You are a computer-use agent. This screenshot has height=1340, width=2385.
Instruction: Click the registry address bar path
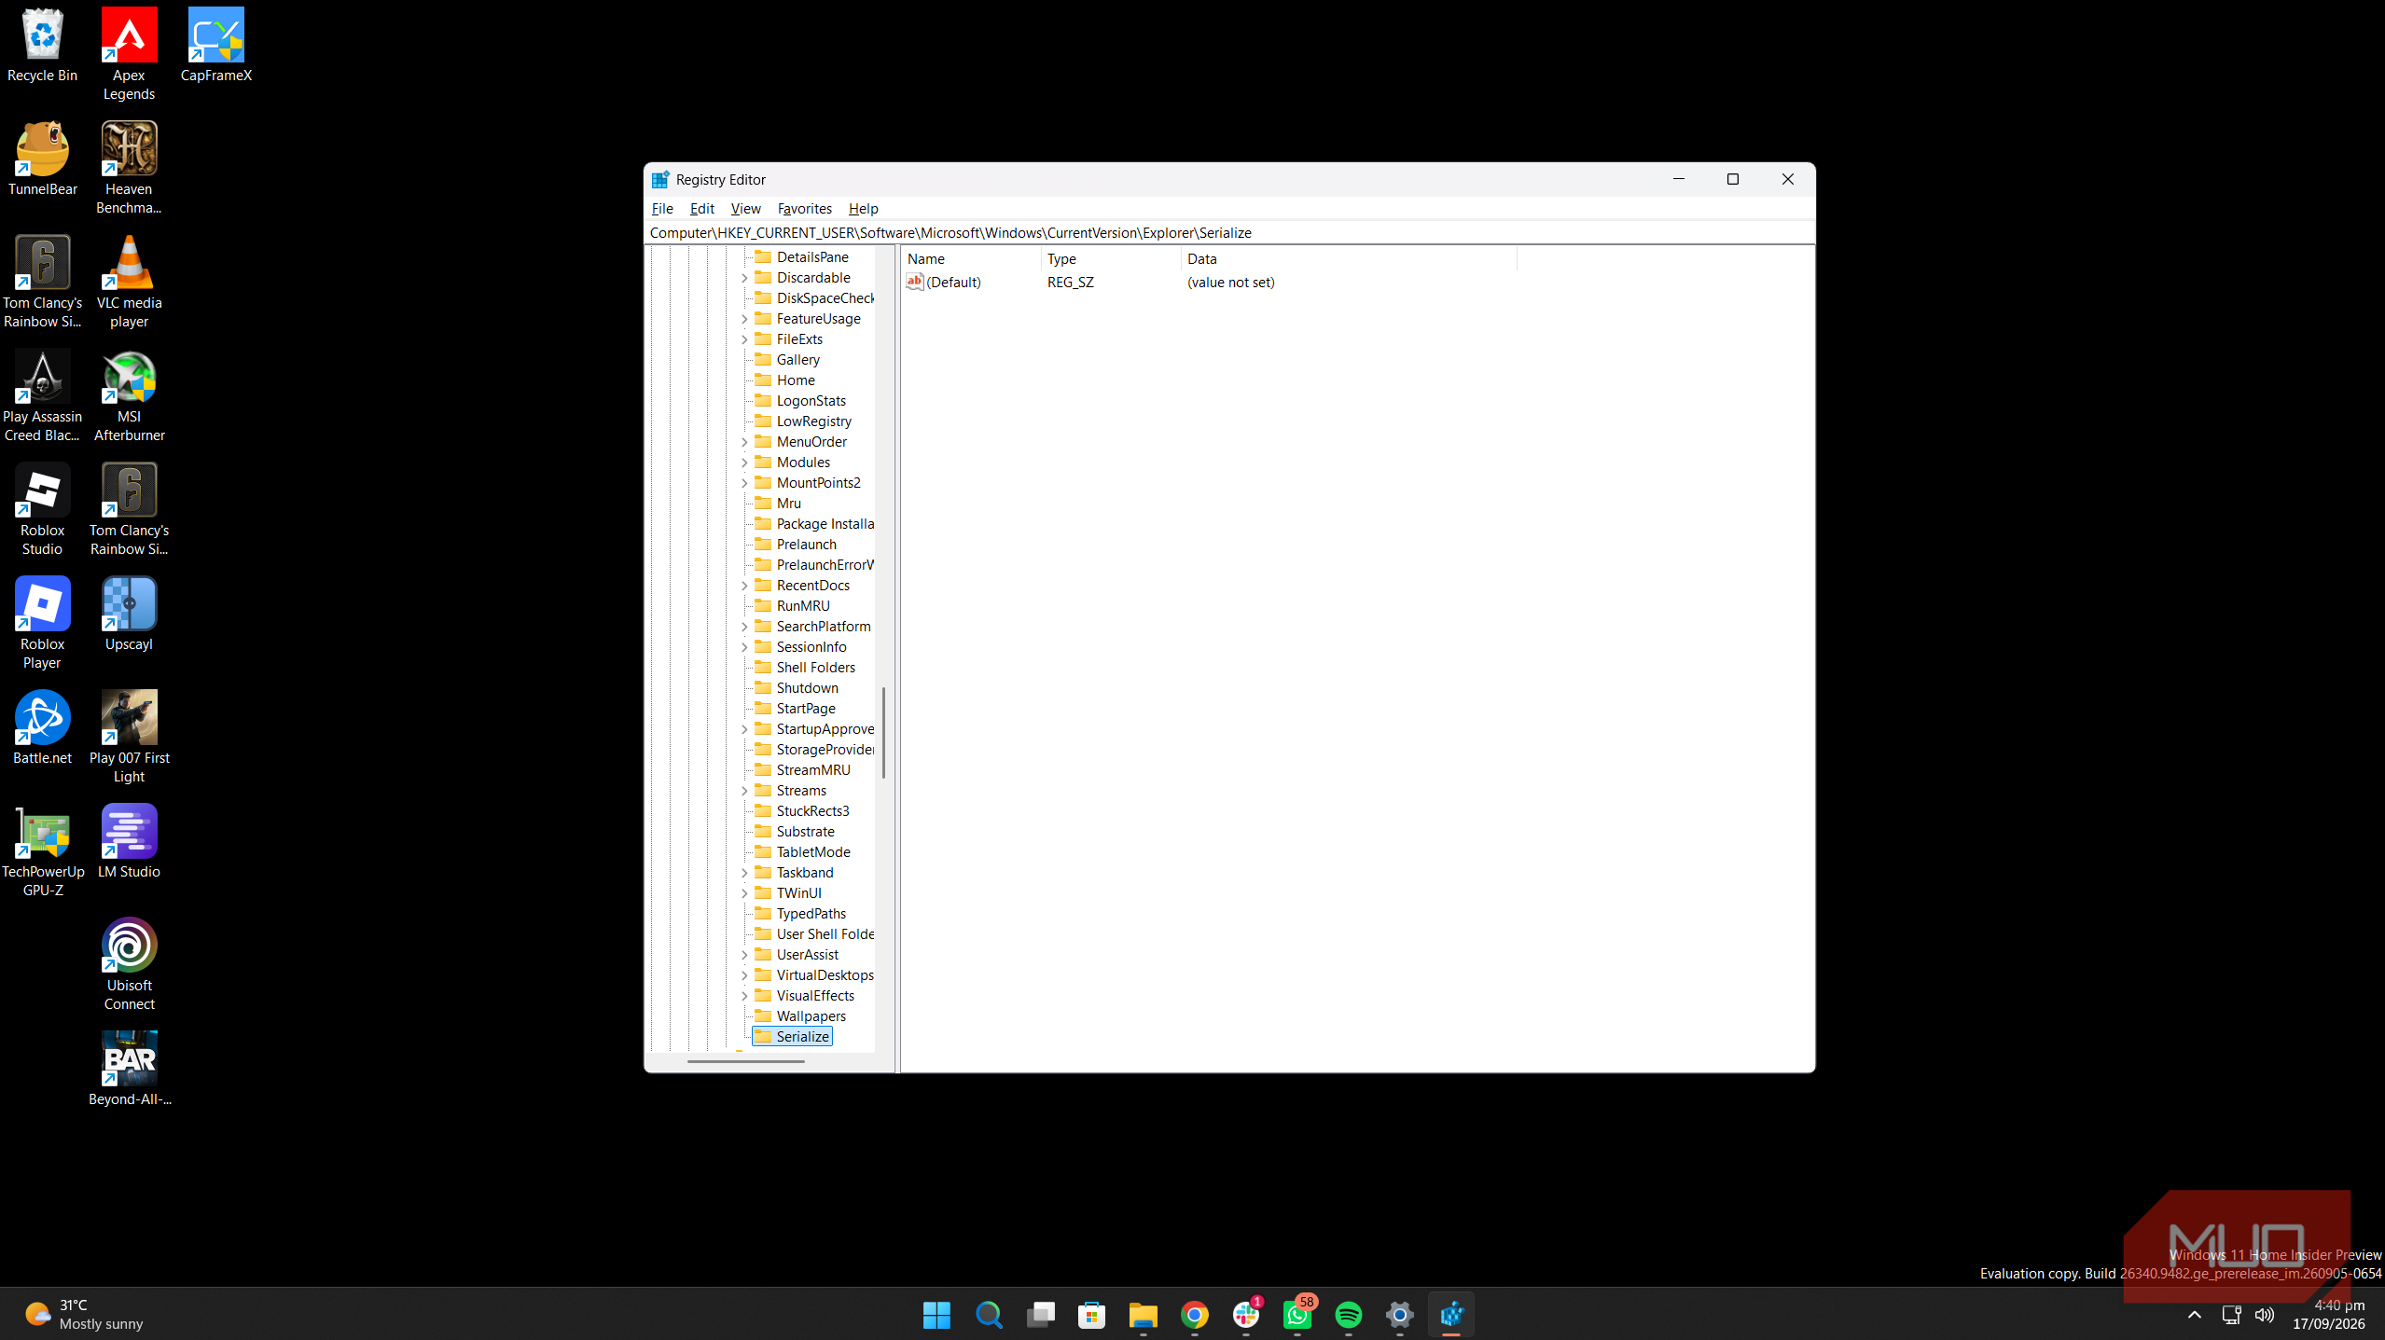pos(1229,233)
